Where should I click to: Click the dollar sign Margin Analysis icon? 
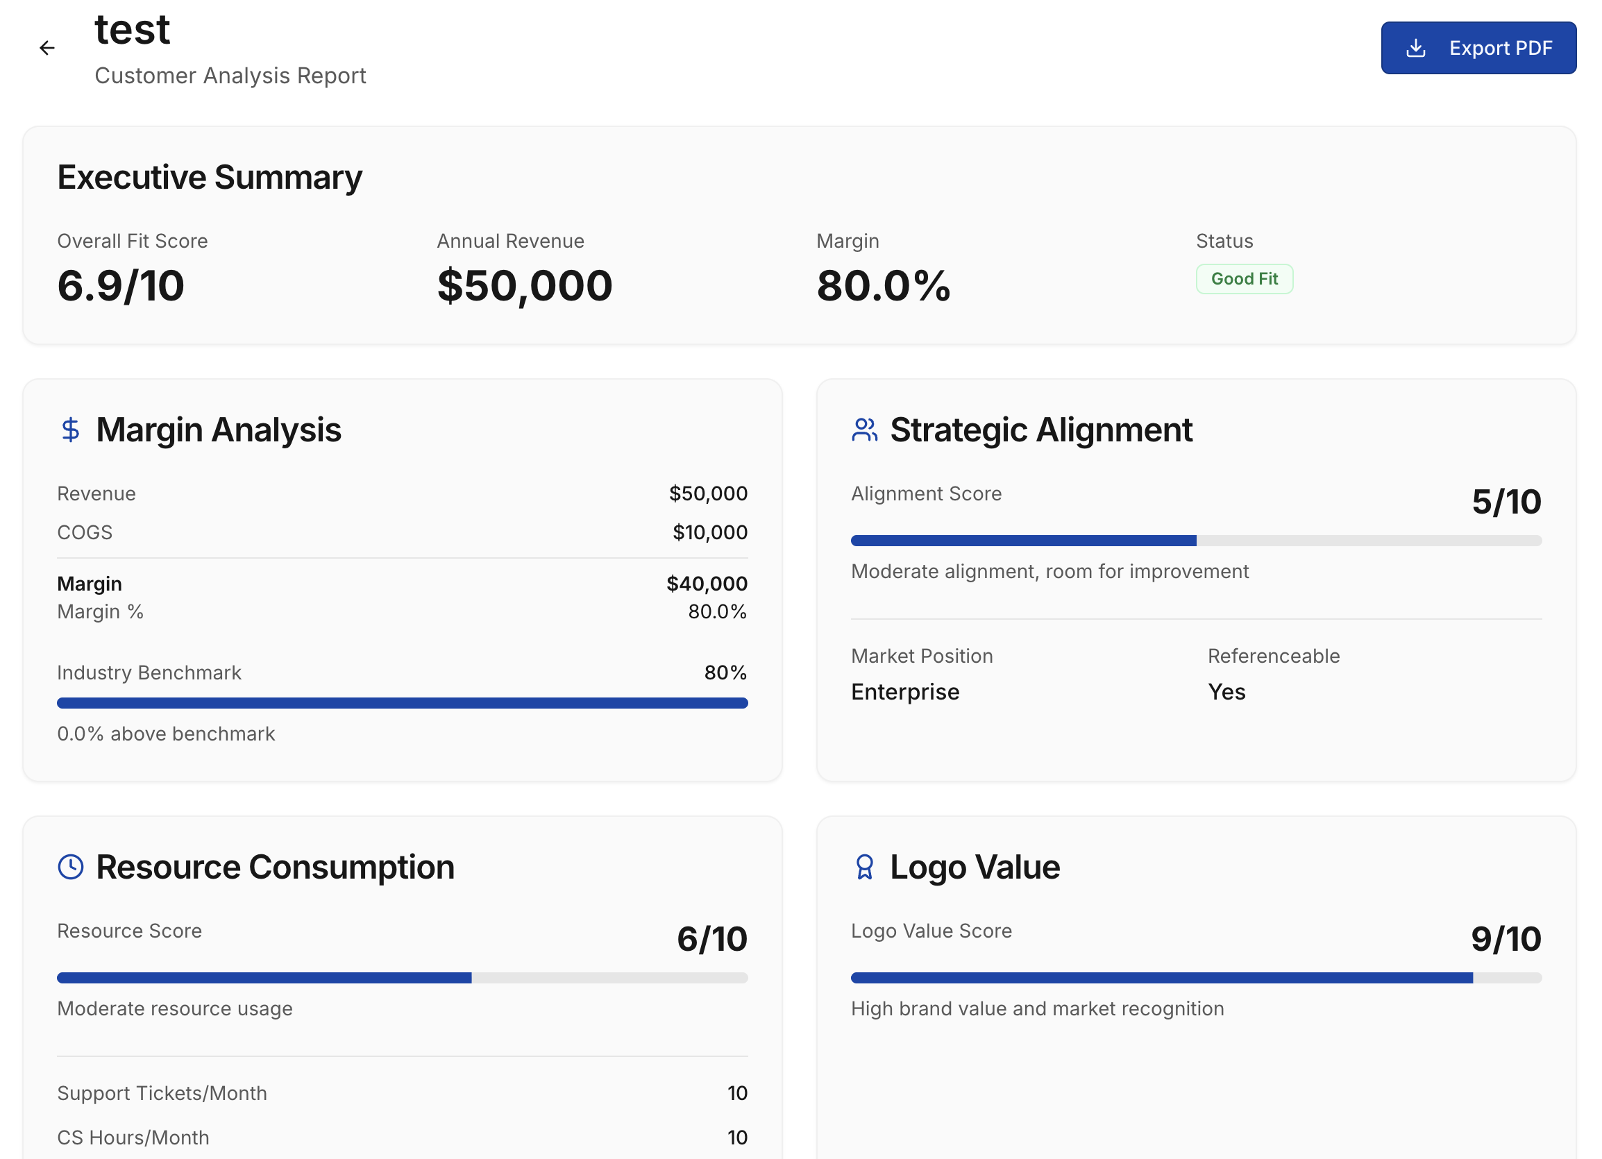pos(70,430)
